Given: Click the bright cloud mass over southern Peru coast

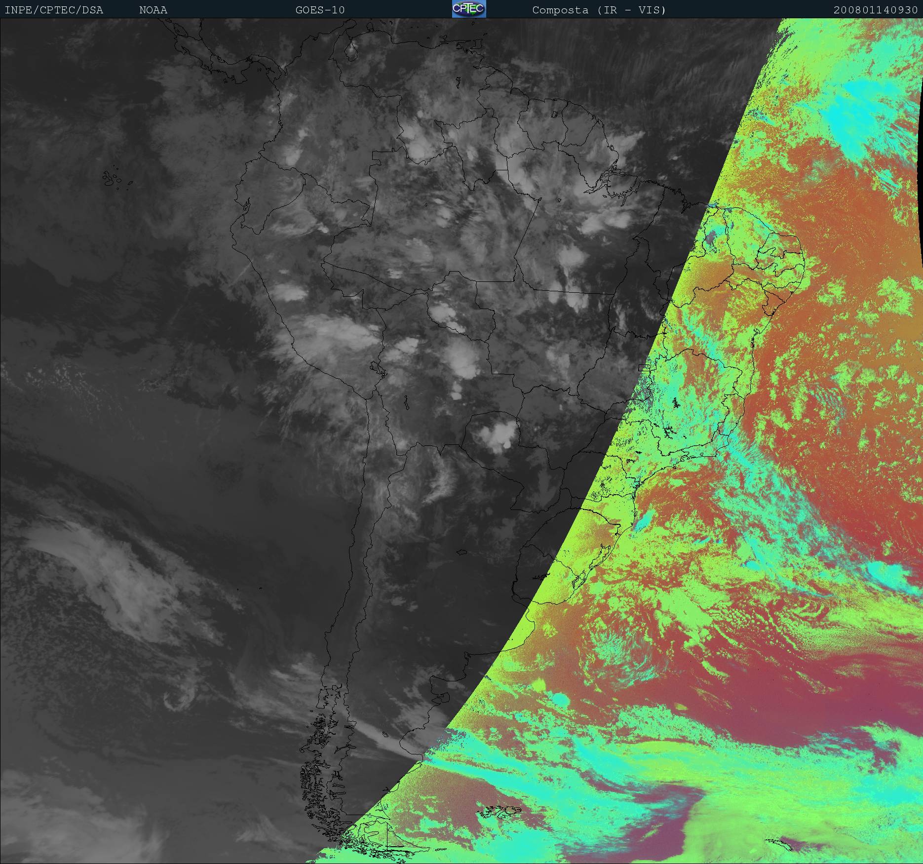Looking at the screenshot, I should tap(326, 336).
